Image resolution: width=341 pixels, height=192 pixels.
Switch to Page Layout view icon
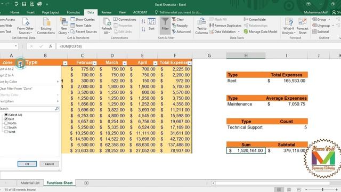pyautogui.click(x=289, y=190)
